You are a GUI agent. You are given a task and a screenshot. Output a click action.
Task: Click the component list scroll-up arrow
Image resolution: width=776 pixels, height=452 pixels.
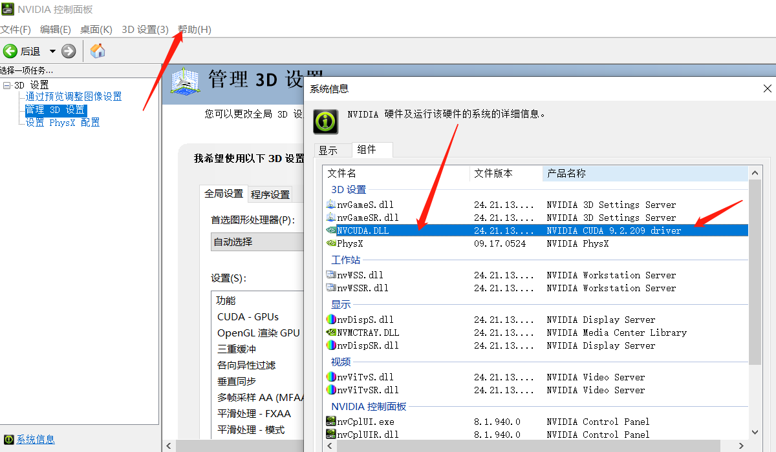755,173
